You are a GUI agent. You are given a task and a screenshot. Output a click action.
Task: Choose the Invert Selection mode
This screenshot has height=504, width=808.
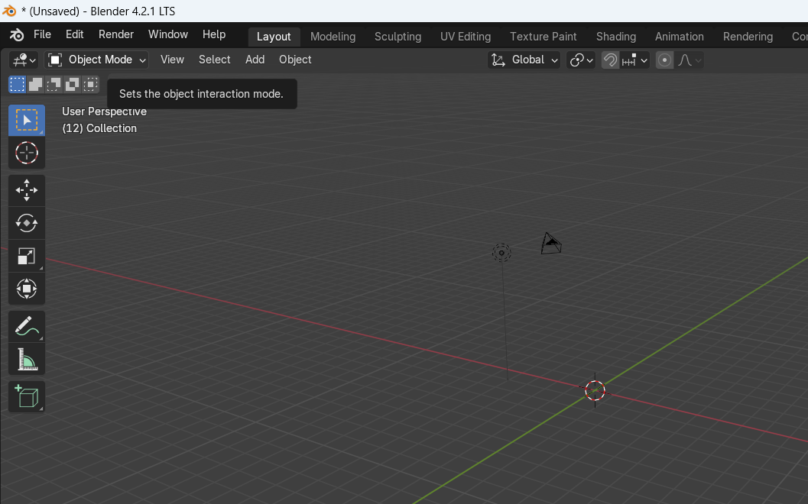point(72,85)
